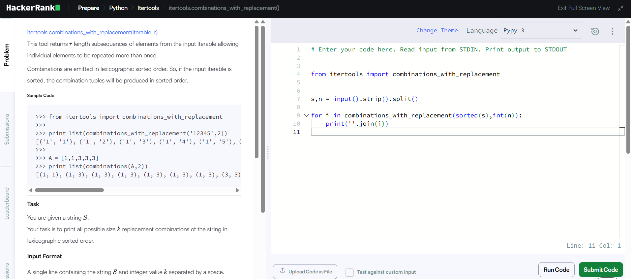Open the Submissions side tab

pyautogui.click(x=7, y=129)
